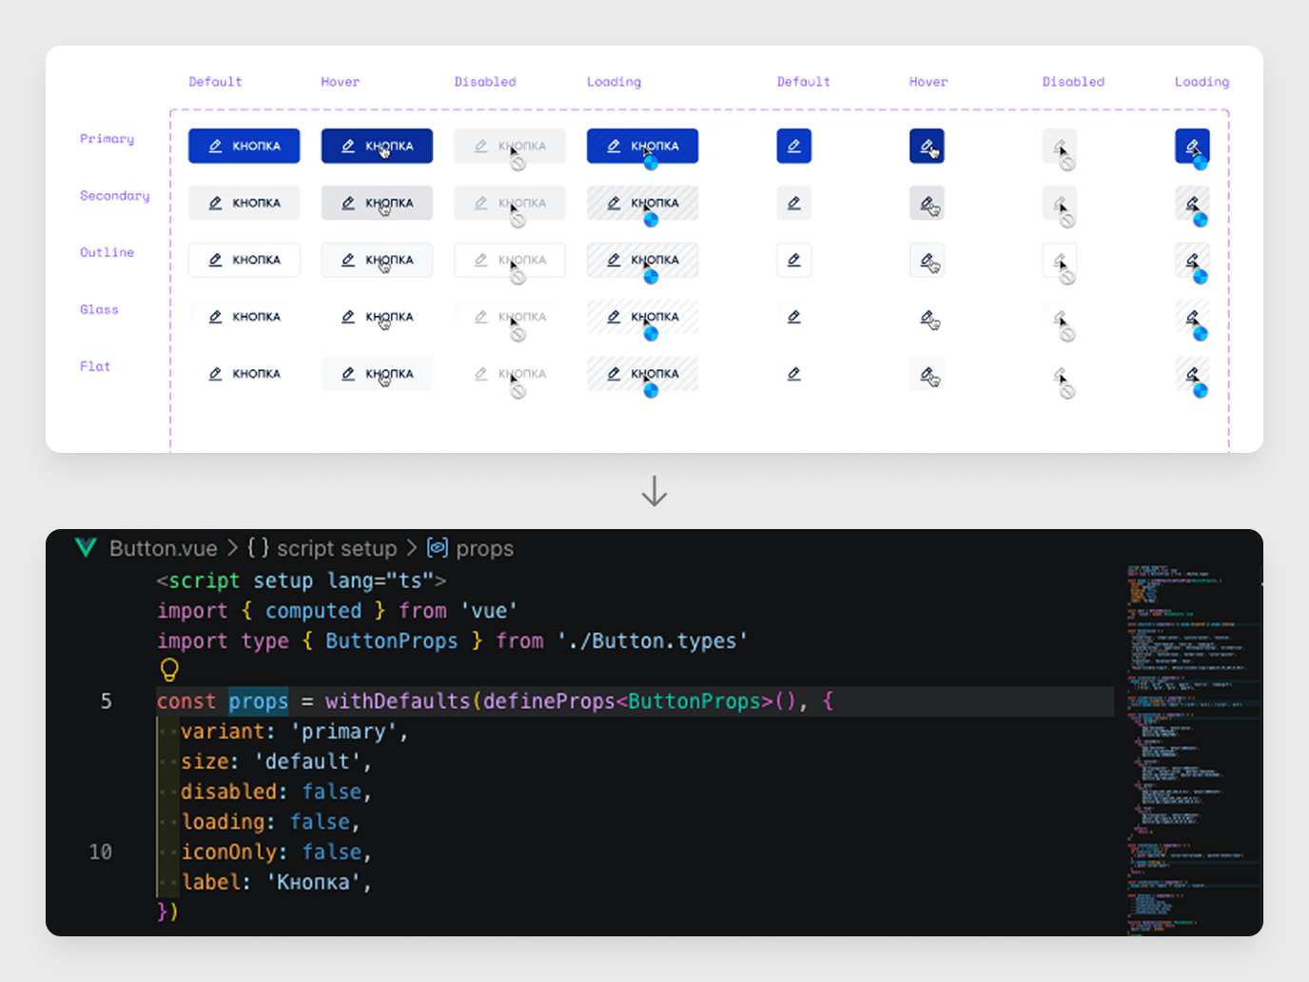This screenshot has height=982, width=1309.
Task: Open the script setup breadcrumb item
Action: (337, 548)
